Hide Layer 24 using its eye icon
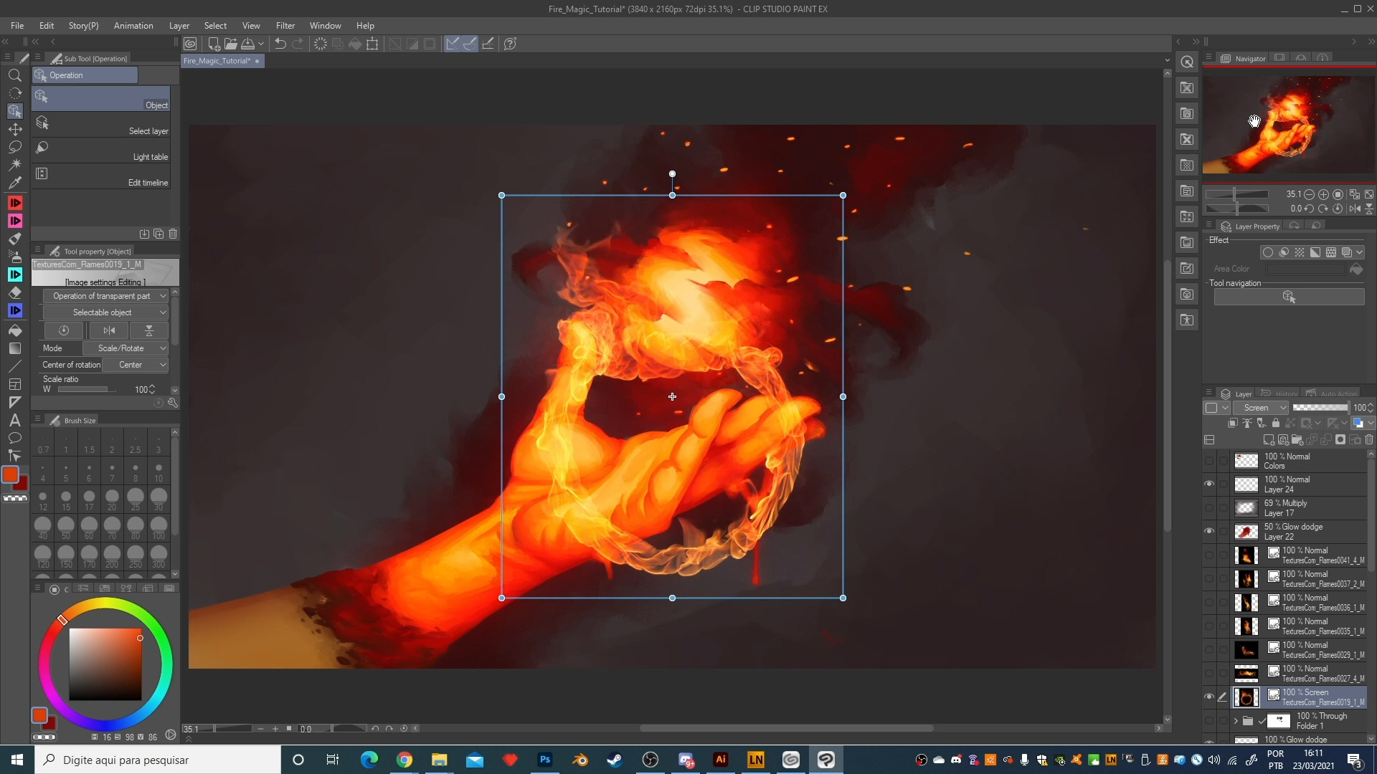The height and width of the screenshot is (774, 1377). click(1209, 484)
